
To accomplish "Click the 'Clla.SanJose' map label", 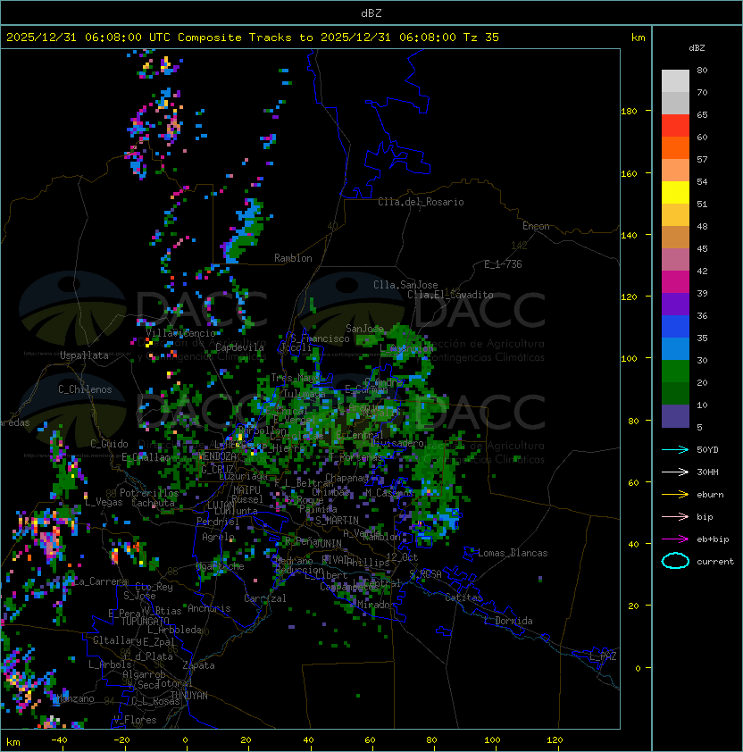I will click(405, 285).
